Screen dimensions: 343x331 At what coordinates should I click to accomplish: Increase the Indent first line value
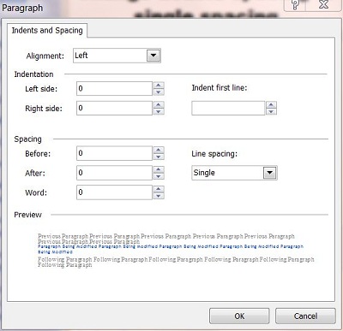271,105
